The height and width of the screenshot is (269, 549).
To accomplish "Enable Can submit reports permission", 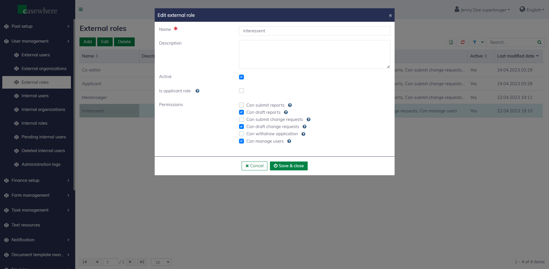I will 242,105.
